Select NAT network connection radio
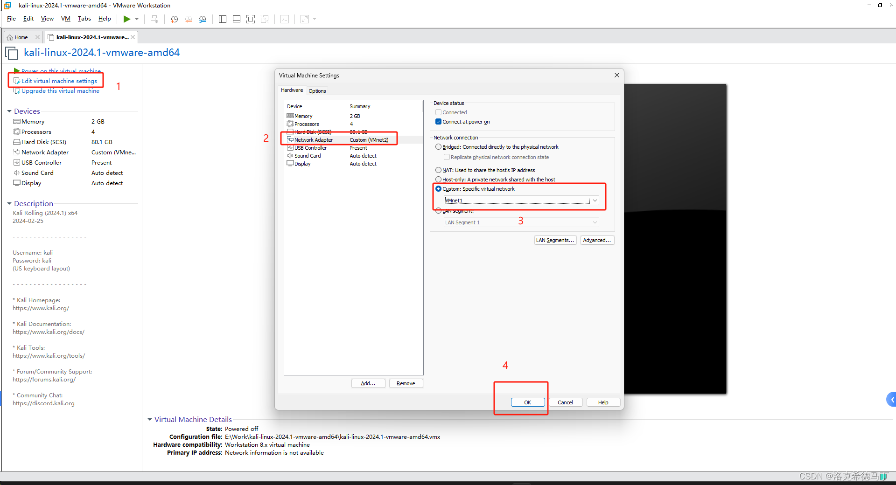 (x=438, y=170)
